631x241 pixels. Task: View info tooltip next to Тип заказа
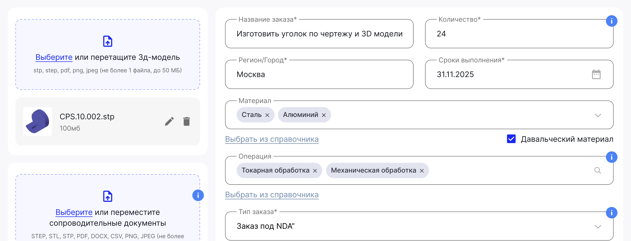pyautogui.click(x=612, y=213)
